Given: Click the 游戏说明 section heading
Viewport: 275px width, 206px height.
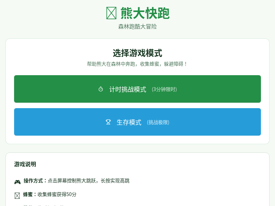Looking at the screenshot, I should tap(25, 164).
